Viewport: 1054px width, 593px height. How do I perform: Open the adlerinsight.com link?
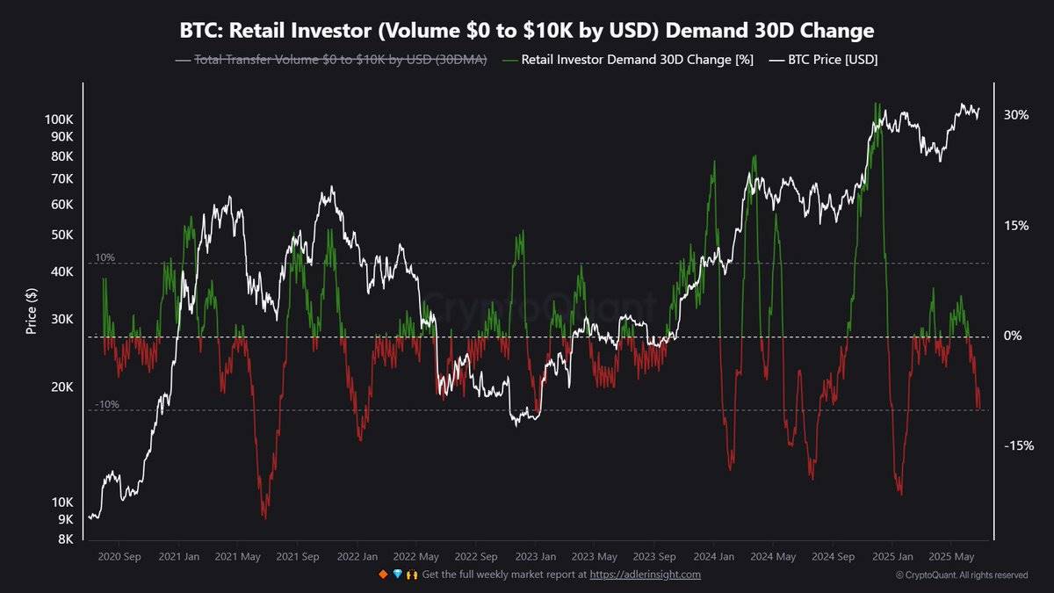645,575
